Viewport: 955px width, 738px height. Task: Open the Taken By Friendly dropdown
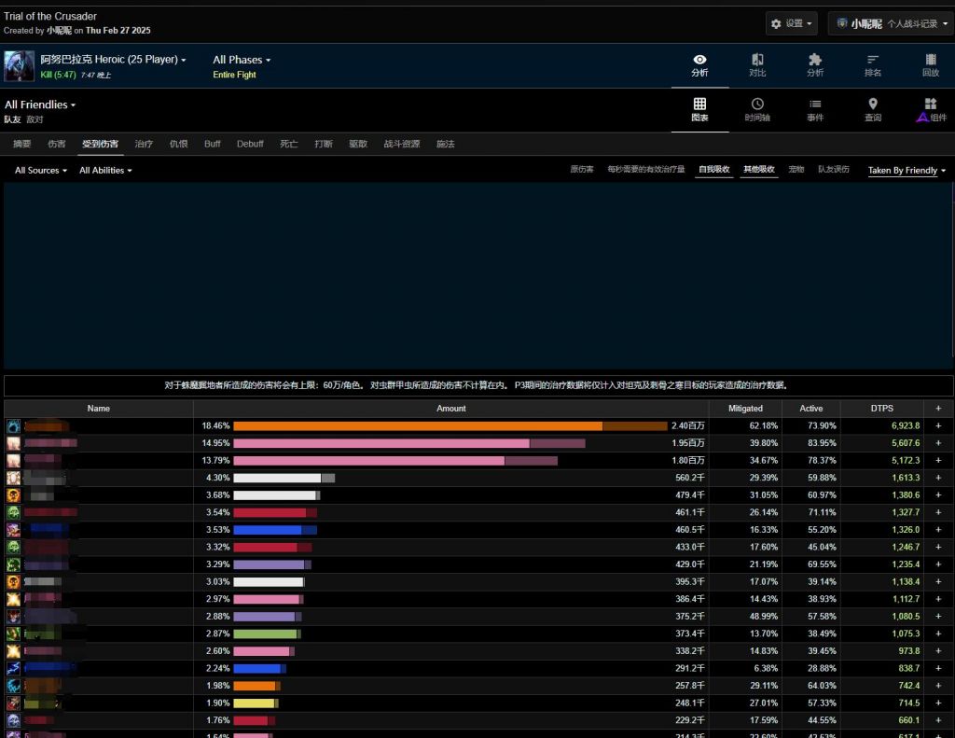[x=907, y=171]
